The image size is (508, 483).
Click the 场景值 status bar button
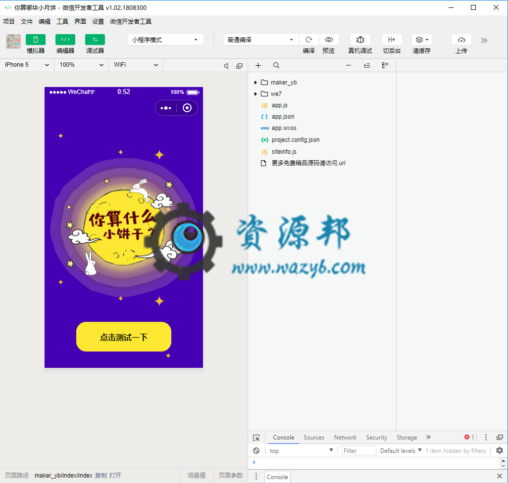point(197,475)
